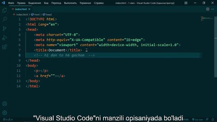Click the closing html tag
This screenshot has height=122, width=217.
pos(33,86)
